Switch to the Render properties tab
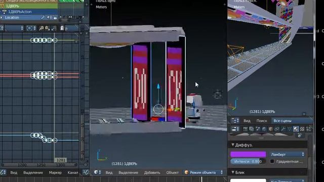This screenshot has height=182, width=324. (x=245, y=129)
